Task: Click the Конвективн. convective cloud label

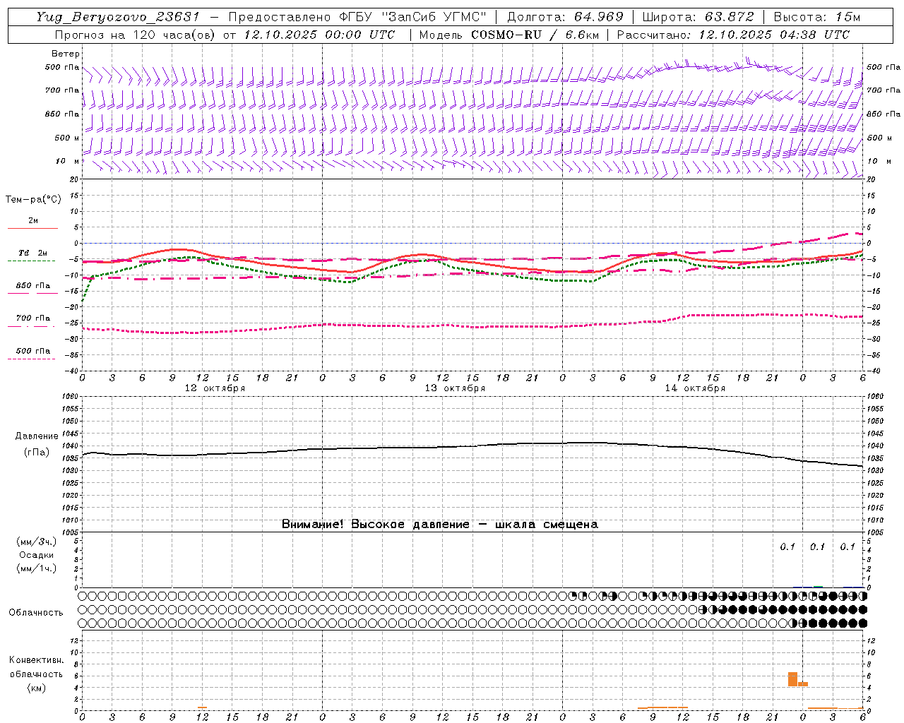Action: click(x=36, y=661)
